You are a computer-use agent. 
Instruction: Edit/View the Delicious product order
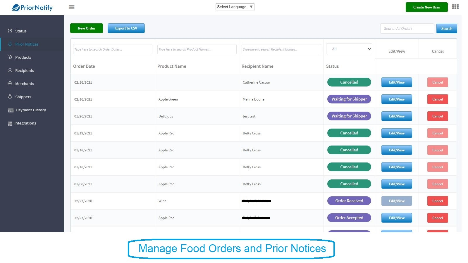[397, 116]
